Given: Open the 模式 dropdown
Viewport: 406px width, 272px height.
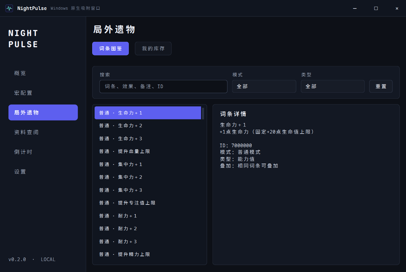Looking at the screenshot, I should (x=264, y=86).
